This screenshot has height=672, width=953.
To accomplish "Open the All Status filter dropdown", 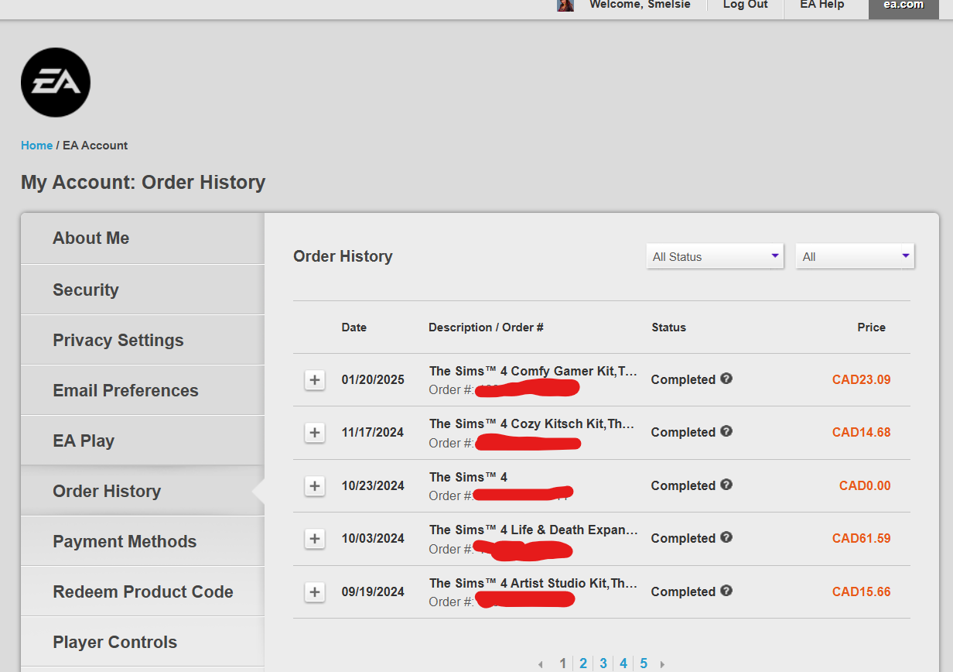I will (x=715, y=257).
